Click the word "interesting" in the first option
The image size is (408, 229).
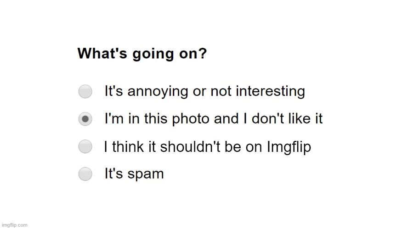(269, 91)
